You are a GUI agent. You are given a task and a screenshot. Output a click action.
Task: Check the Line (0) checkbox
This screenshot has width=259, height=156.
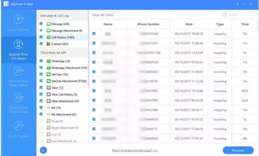41,134
